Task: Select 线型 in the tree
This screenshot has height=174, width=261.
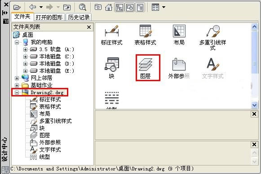Action: (44, 157)
